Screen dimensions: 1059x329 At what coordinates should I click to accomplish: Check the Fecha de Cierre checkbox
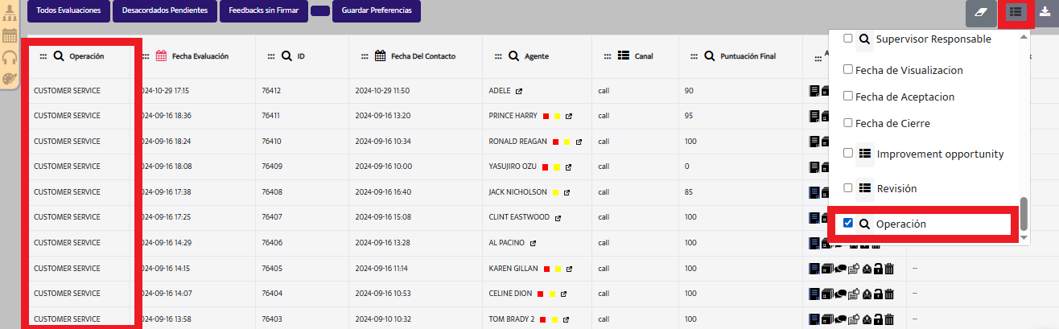848,123
